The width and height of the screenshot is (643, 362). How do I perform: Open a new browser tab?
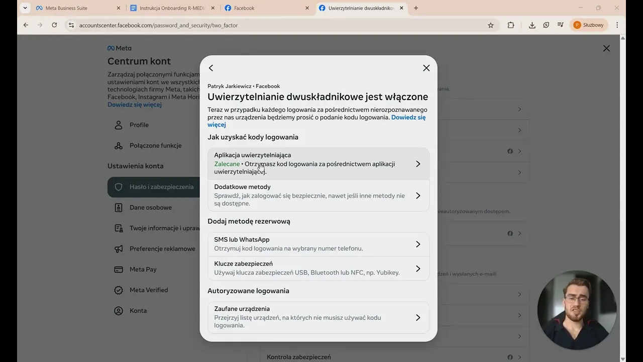pyautogui.click(x=415, y=8)
